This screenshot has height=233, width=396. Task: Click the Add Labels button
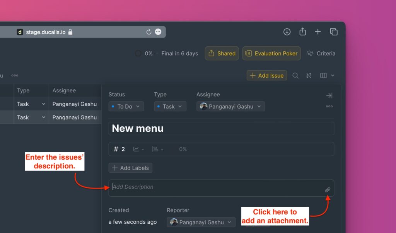tap(131, 168)
